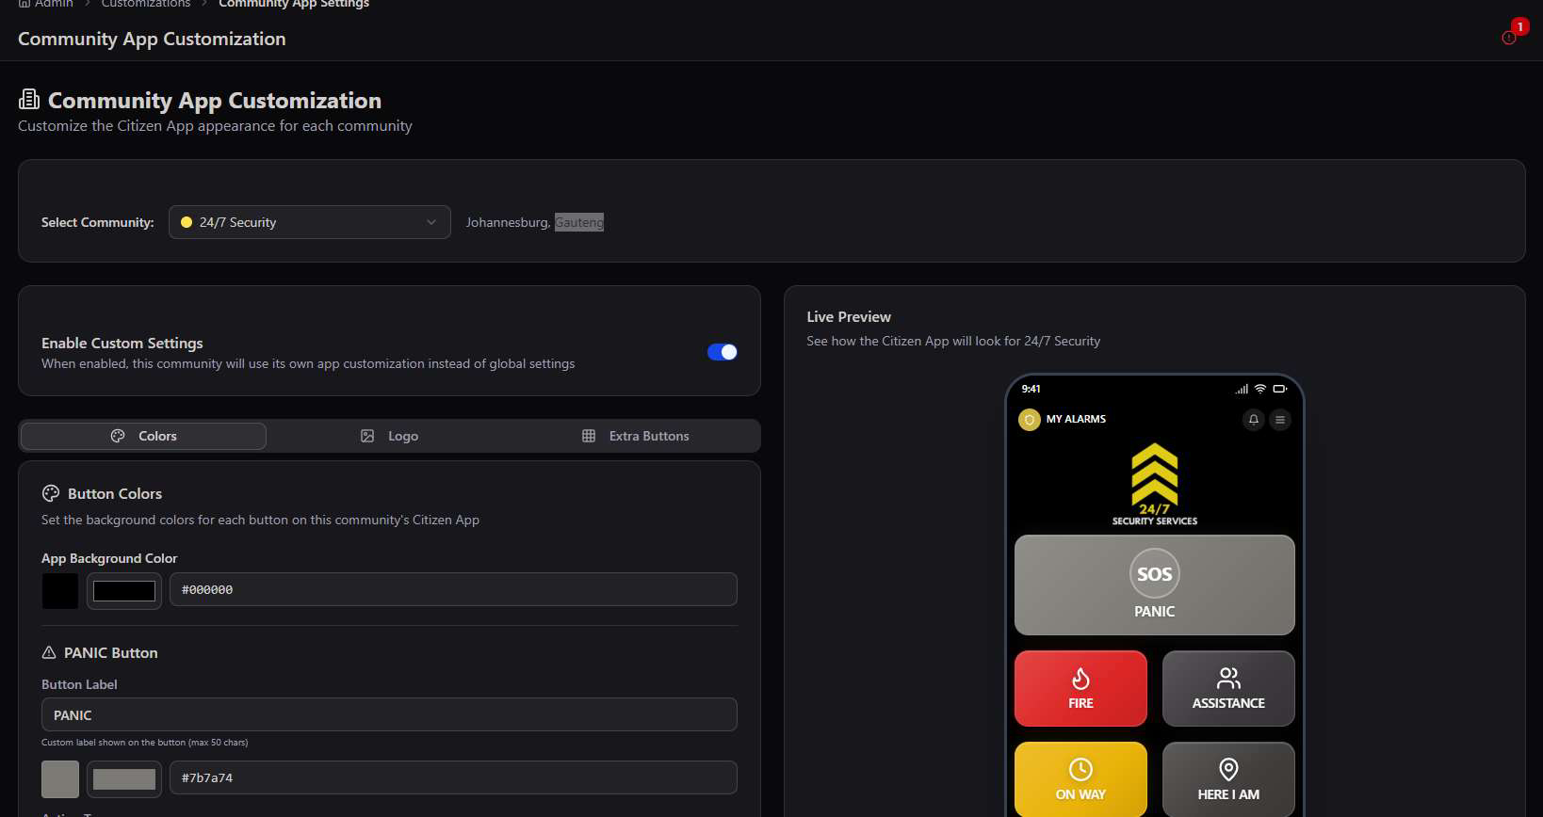Click the red alert notification icon

1509,38
